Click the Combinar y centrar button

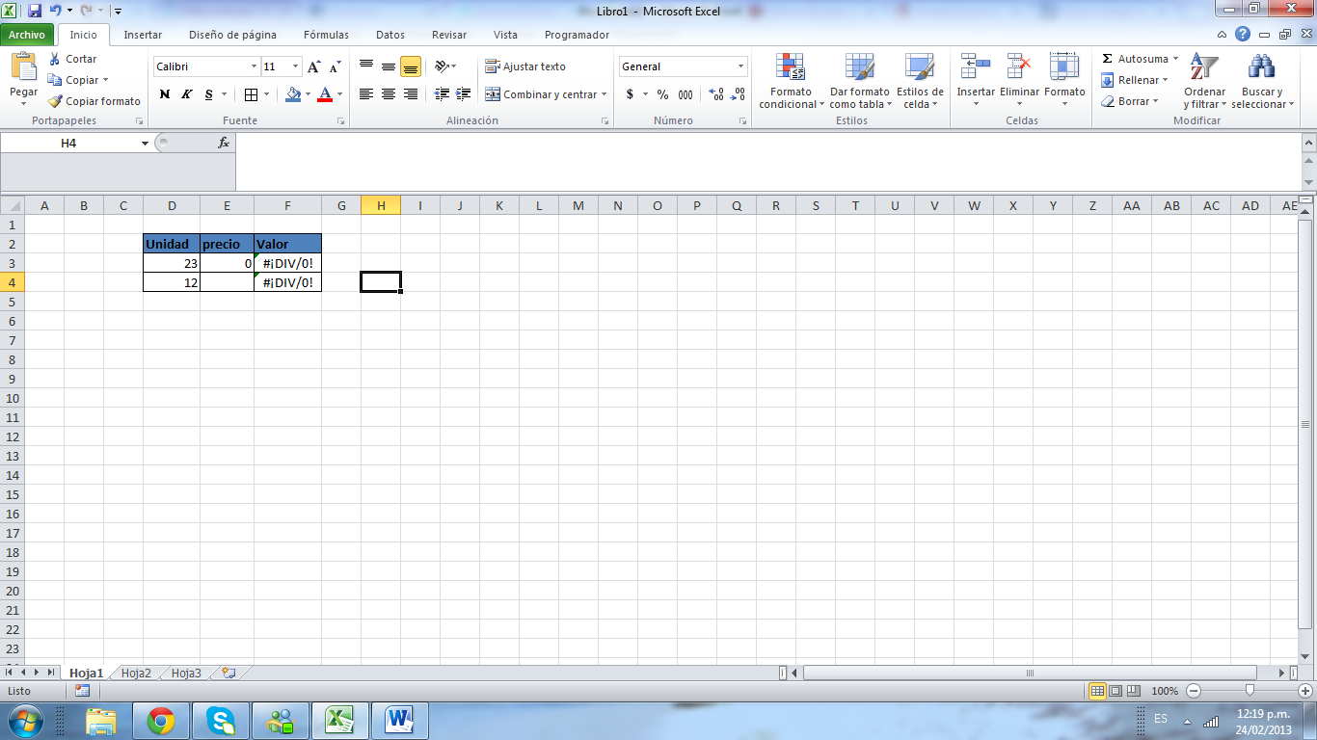tap(541, 94)
